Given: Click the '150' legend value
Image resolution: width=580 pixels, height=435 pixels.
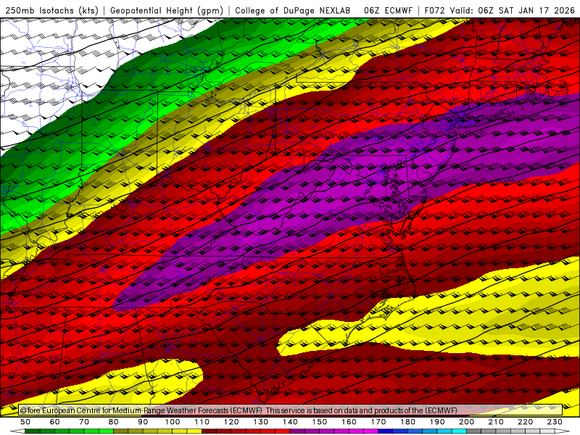Looking at the screenshot, I should tap(320, 422).
